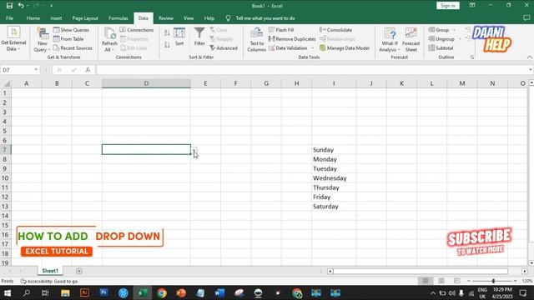Switch to the Formulas tab
Screen dimensions: 534x300
point(118,18)
